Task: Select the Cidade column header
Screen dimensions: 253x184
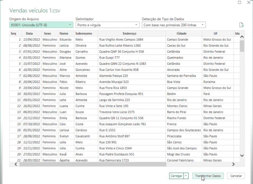Action: [181, 34]
